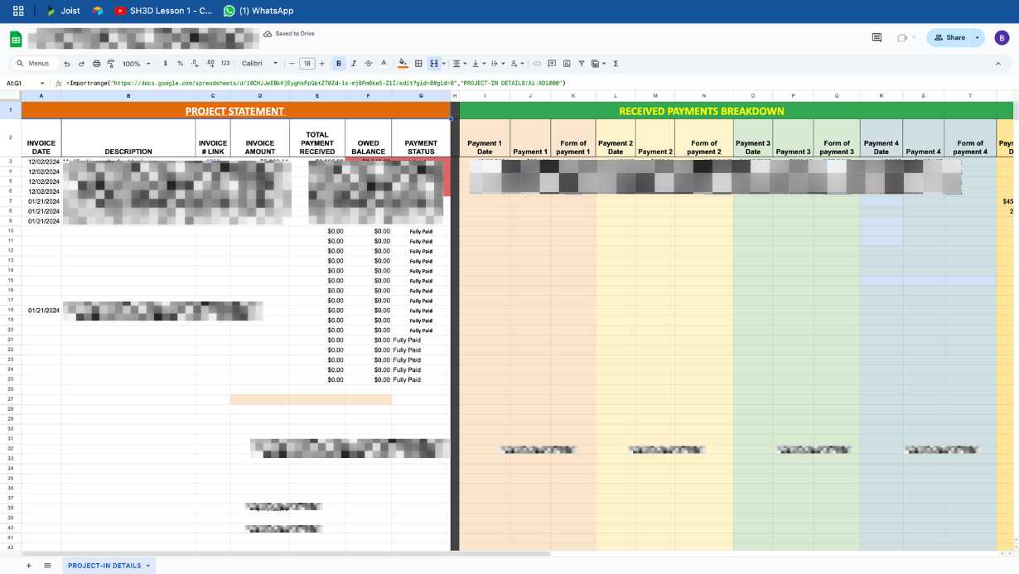Screen dimensions: 1019x574
Task: Select the PROJECT STATEMENT header cell
Action: point(234,110)
